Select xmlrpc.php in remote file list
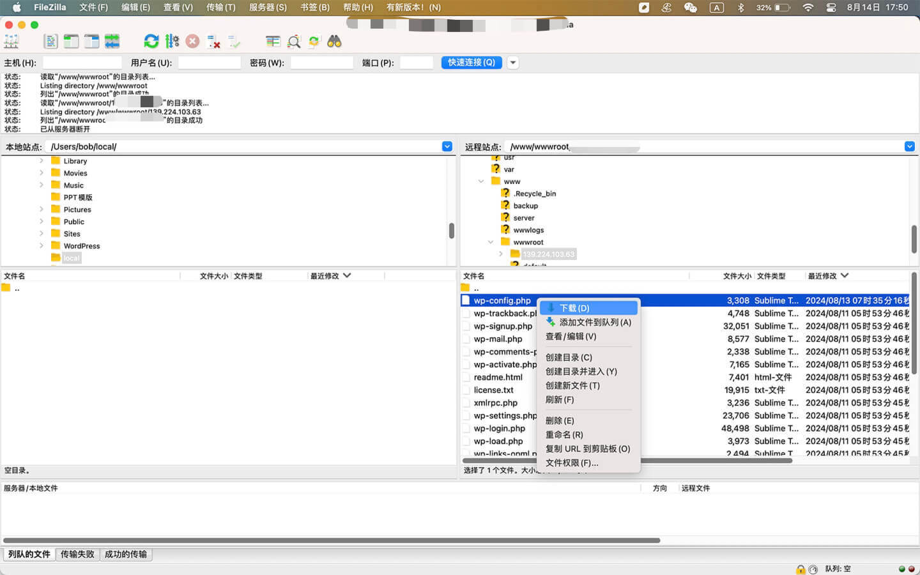The height and width of the screenshot is (575, 920). coord(496,402)
